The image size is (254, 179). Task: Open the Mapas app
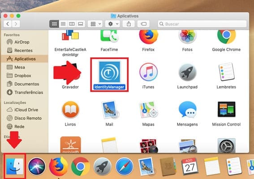148,110
